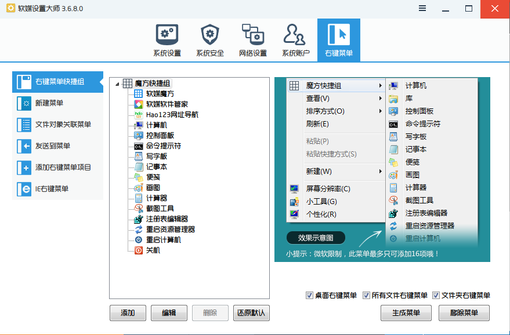This screenshot has width=510, height=335.
Task: Click the 命令提示符 icon in tree
Action: coord(138,146)
